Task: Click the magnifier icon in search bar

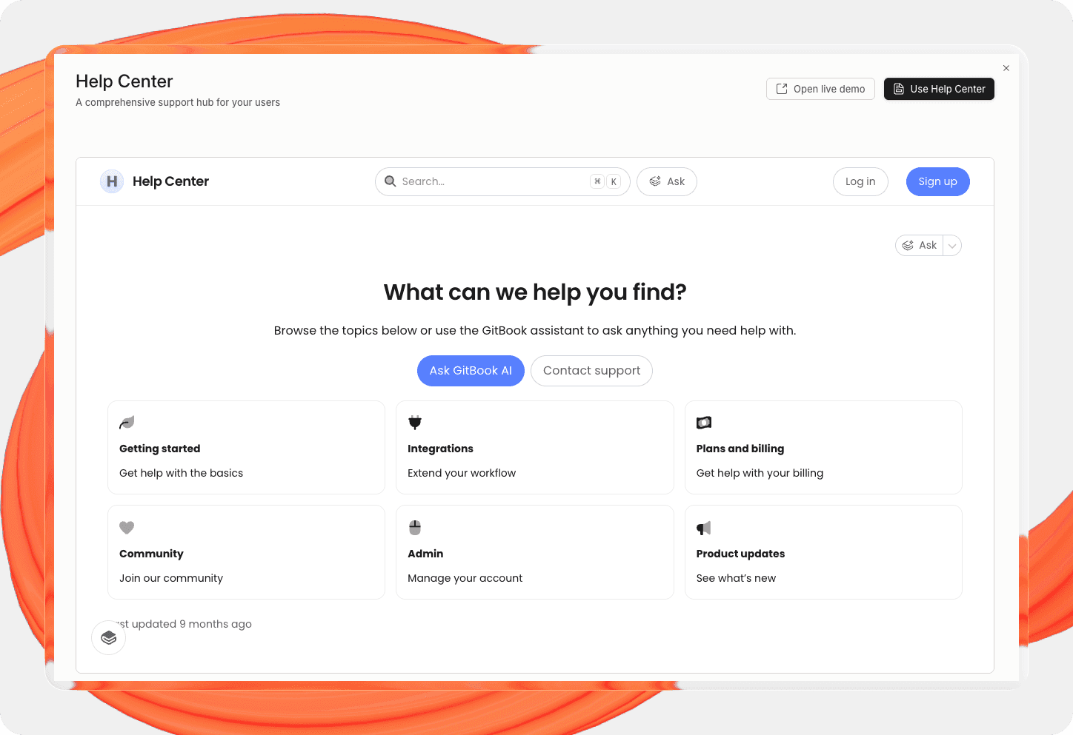Action: (391, 181)
